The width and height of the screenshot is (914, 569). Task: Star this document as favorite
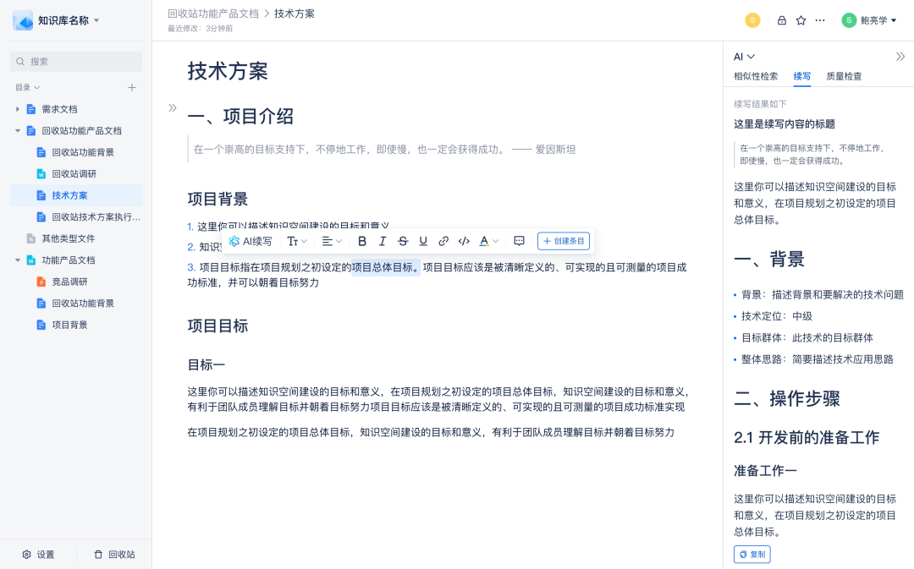point(801,20)
